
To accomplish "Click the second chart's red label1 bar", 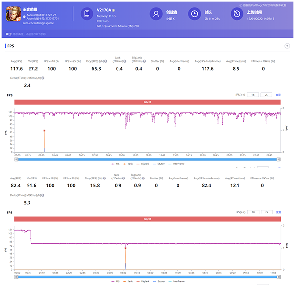I will click(x=147, y=218).
